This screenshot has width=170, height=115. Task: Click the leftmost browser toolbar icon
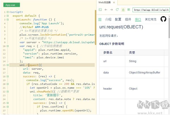(100, 10)
